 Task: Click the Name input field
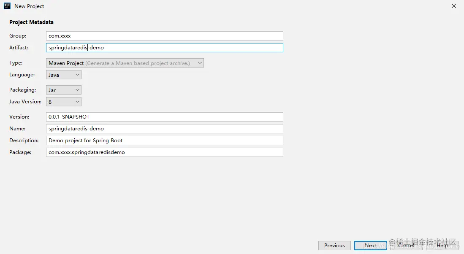click(x=165, y=129)
